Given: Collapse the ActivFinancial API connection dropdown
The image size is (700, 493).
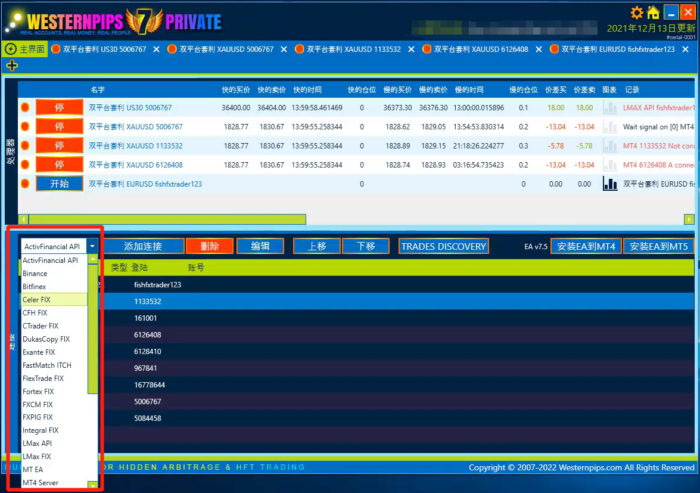Looking at the screenshot, I should 92,246.
